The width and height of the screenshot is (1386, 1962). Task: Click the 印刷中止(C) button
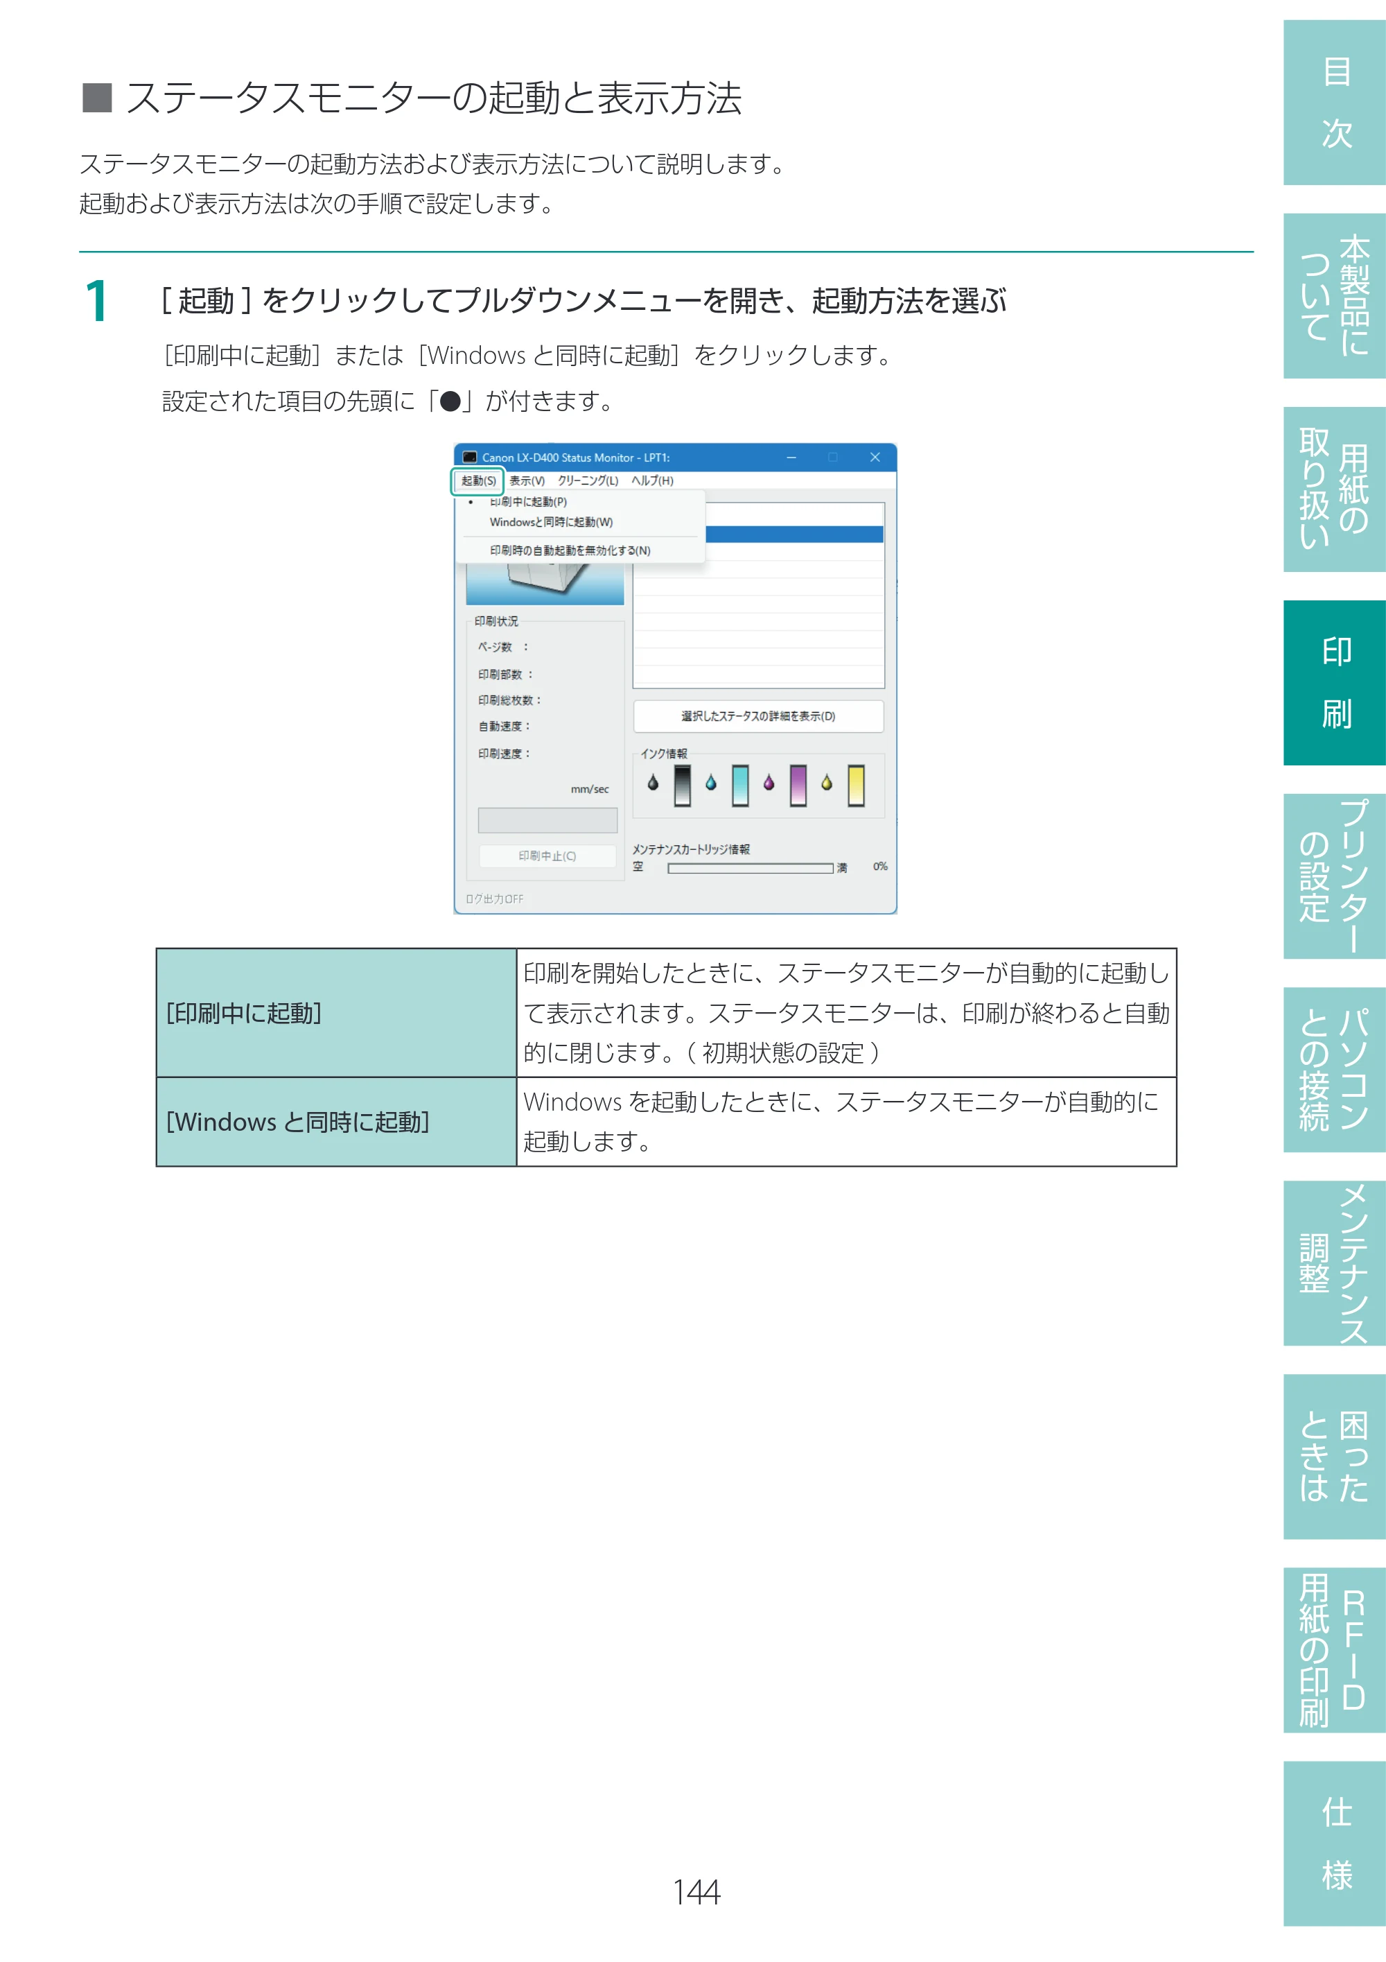(x=547, y=856)
